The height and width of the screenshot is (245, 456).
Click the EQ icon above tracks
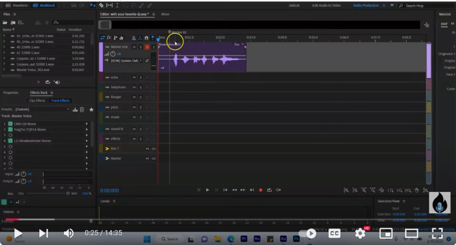[x=121, y=38]
